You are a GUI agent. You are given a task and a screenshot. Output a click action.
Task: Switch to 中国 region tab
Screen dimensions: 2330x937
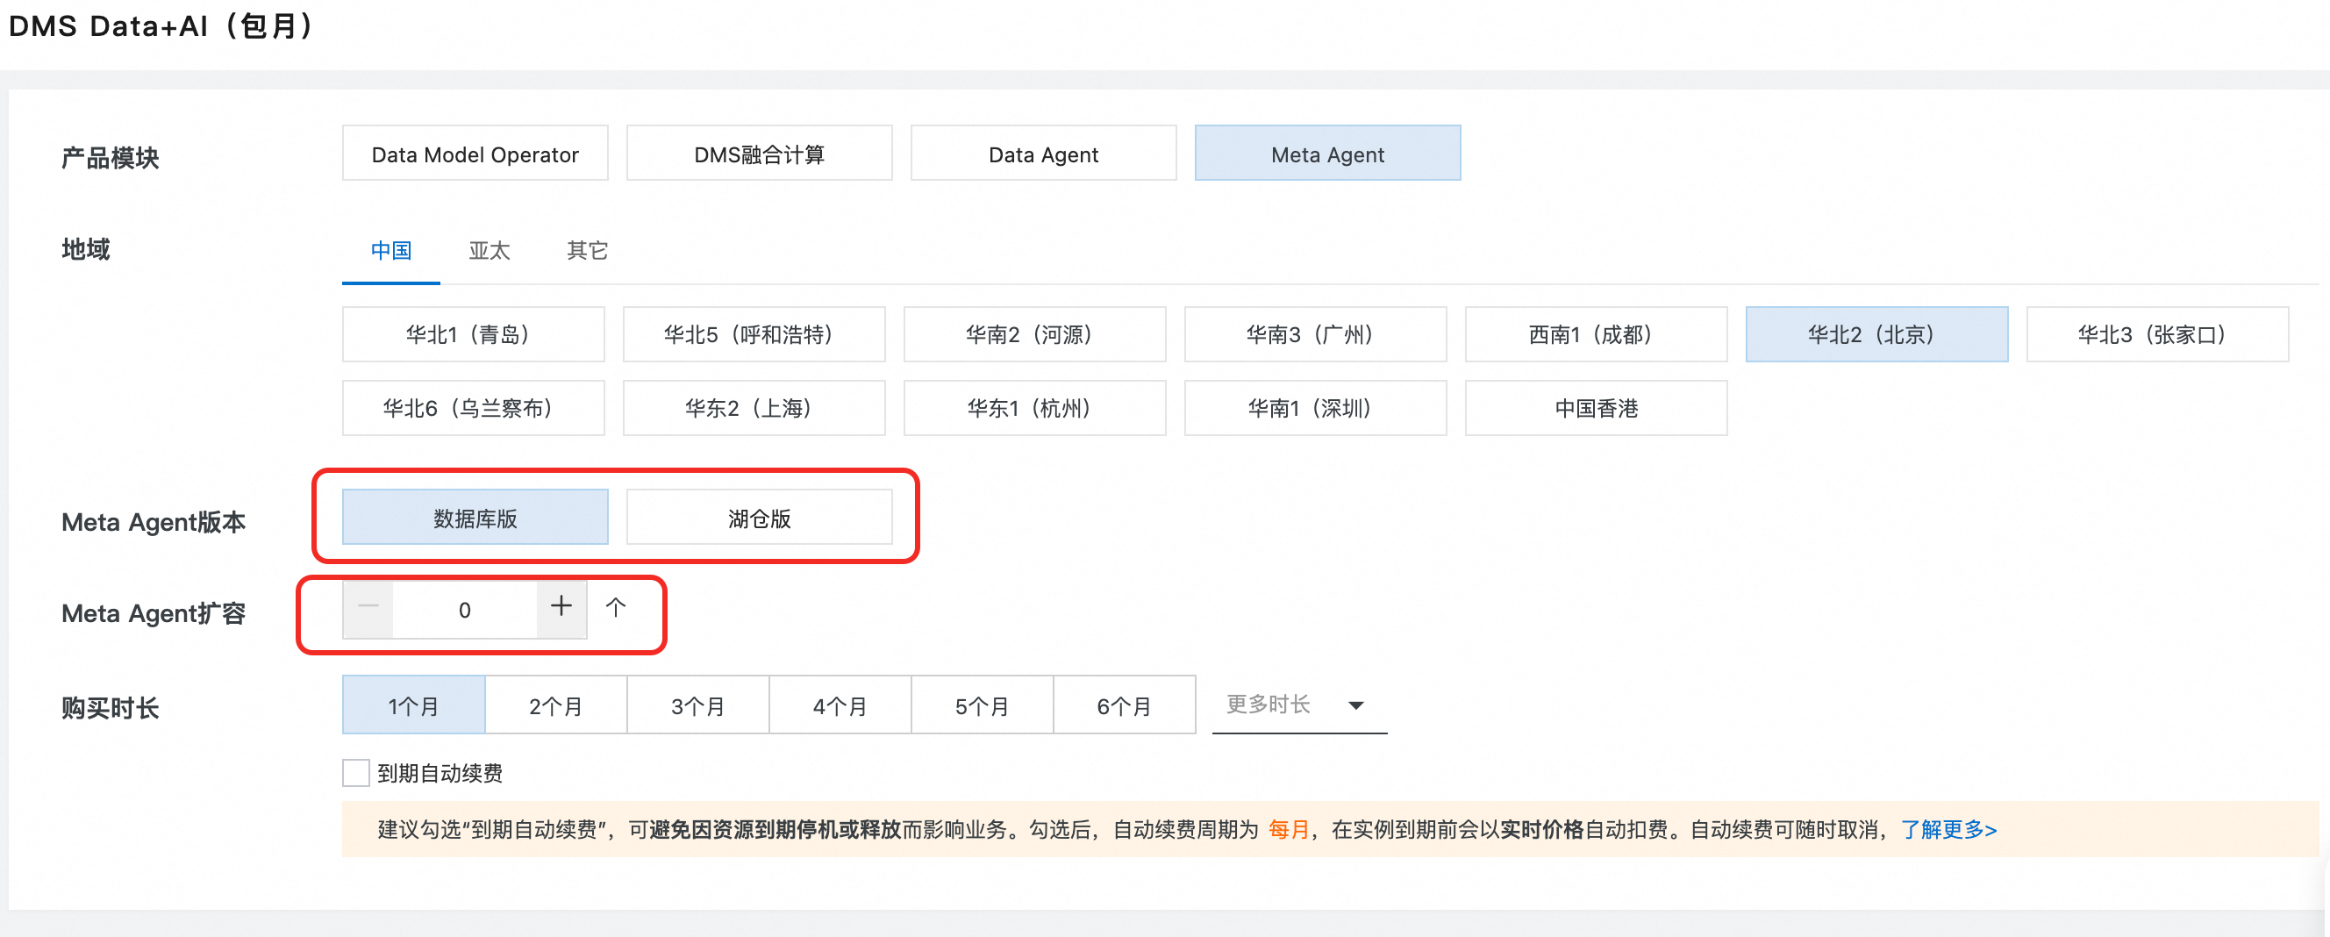[x=390, y=251]
